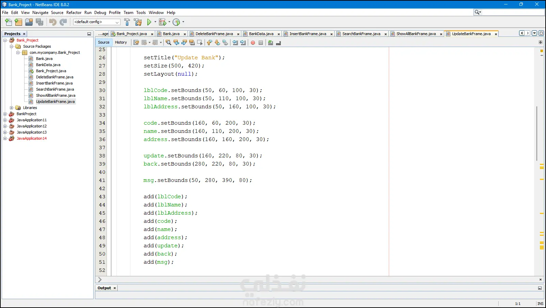This screenshot has width=546, height=308.
Task: Build project with the hammer icon
Action: pos(127,22)
